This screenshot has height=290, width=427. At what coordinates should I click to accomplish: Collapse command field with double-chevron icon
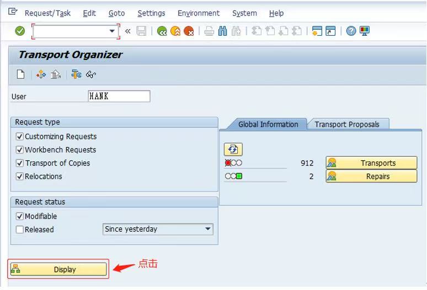click(x=128, y=31)
